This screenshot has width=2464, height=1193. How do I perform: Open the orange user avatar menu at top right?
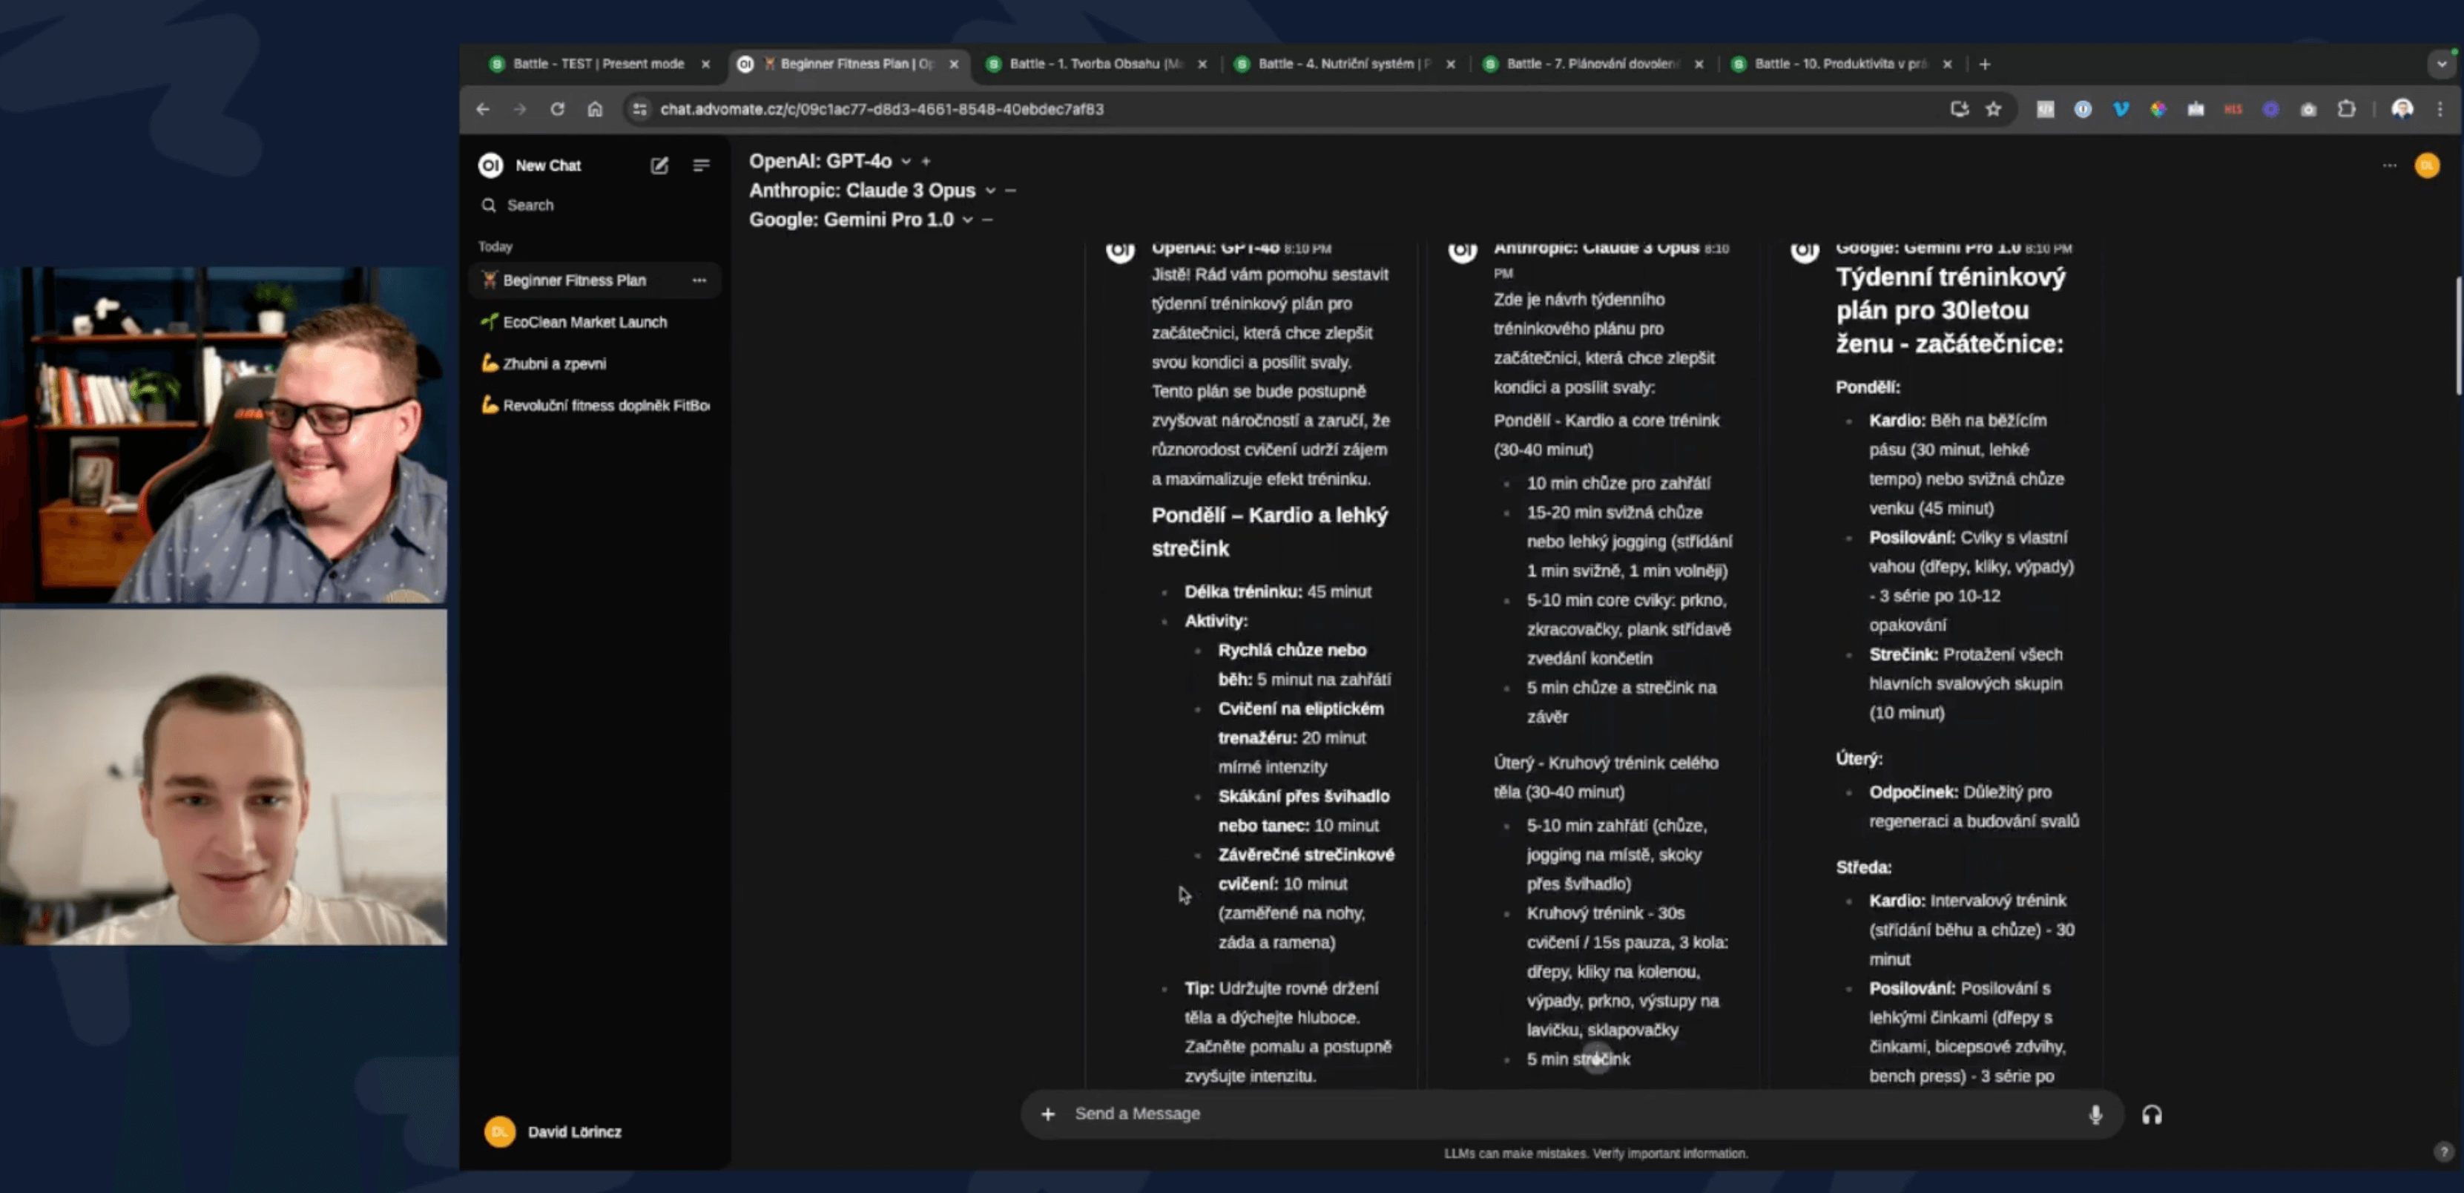click(x=2427, y=165)
